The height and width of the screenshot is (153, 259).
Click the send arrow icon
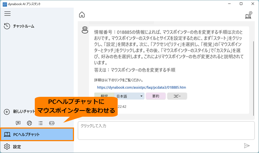pos(247,146)
